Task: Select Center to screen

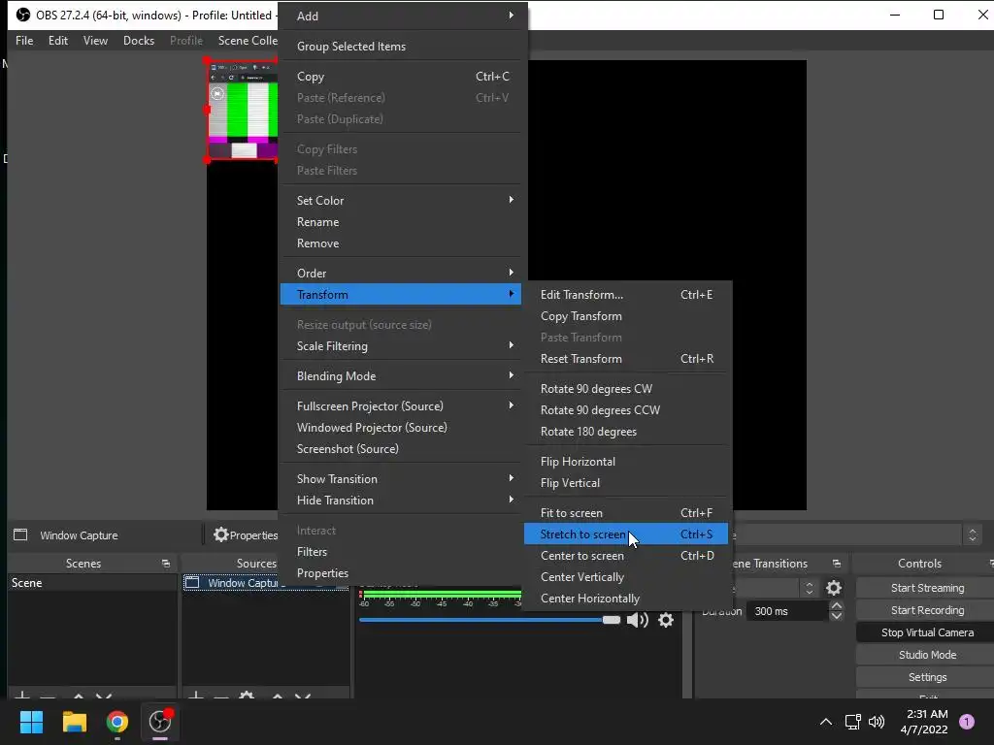Action: pos(626,556)
